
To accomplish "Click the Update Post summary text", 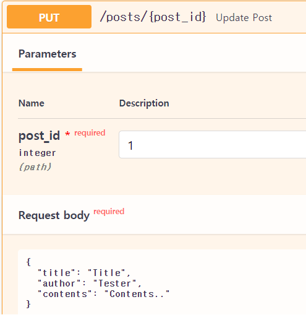I will (x=244, y=18).
